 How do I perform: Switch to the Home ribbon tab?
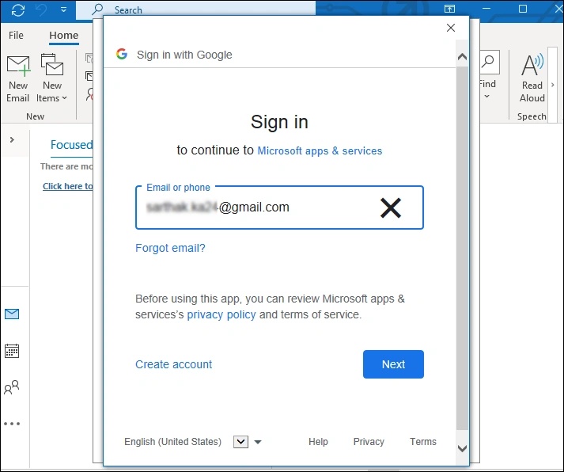click(x=63, y=36)
